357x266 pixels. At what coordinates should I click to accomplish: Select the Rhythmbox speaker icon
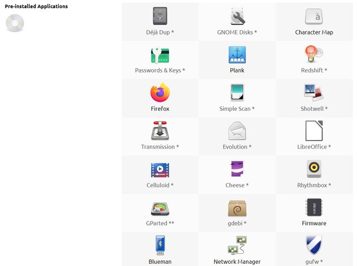coord(314,168)
